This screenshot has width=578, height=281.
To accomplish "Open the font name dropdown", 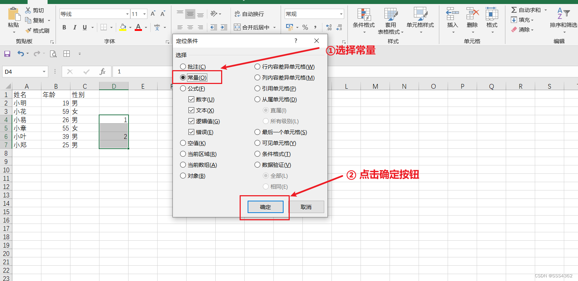I will [127, 14].
